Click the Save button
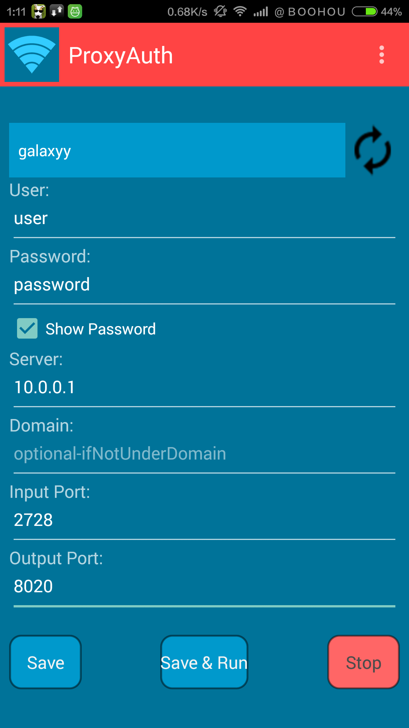The image size is (409, 728). click(45, 662)
